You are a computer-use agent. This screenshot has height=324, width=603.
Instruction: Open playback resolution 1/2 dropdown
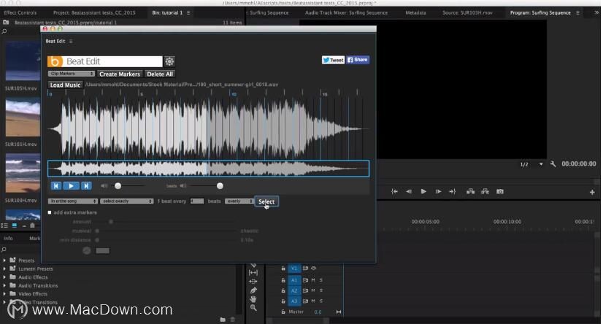[531, 164]
